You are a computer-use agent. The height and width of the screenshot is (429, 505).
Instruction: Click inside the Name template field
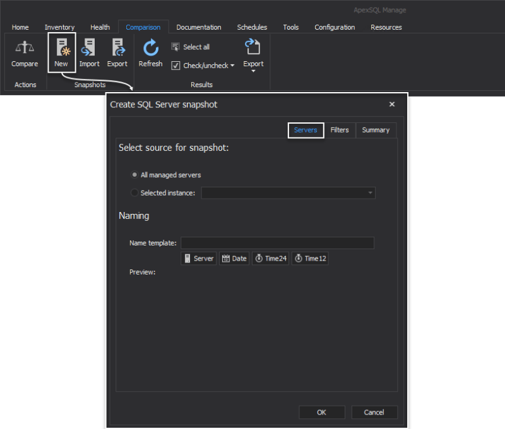pos(278,243)
